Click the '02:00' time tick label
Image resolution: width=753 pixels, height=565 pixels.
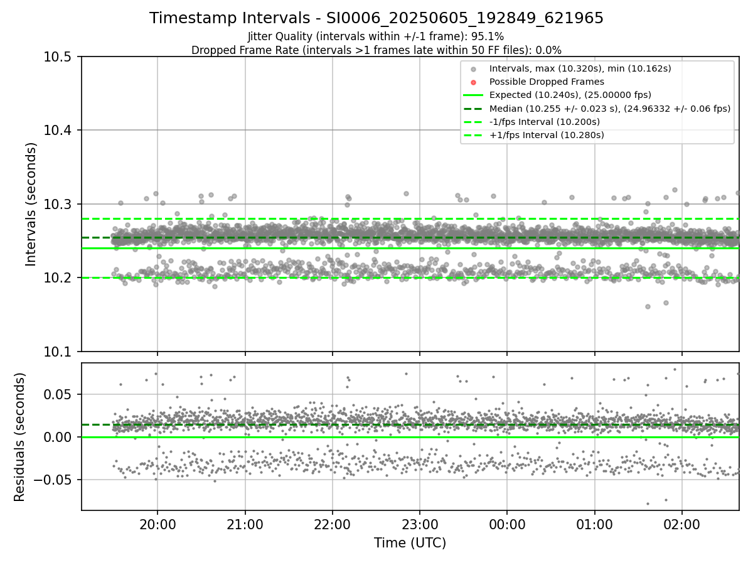coord(682,524)
